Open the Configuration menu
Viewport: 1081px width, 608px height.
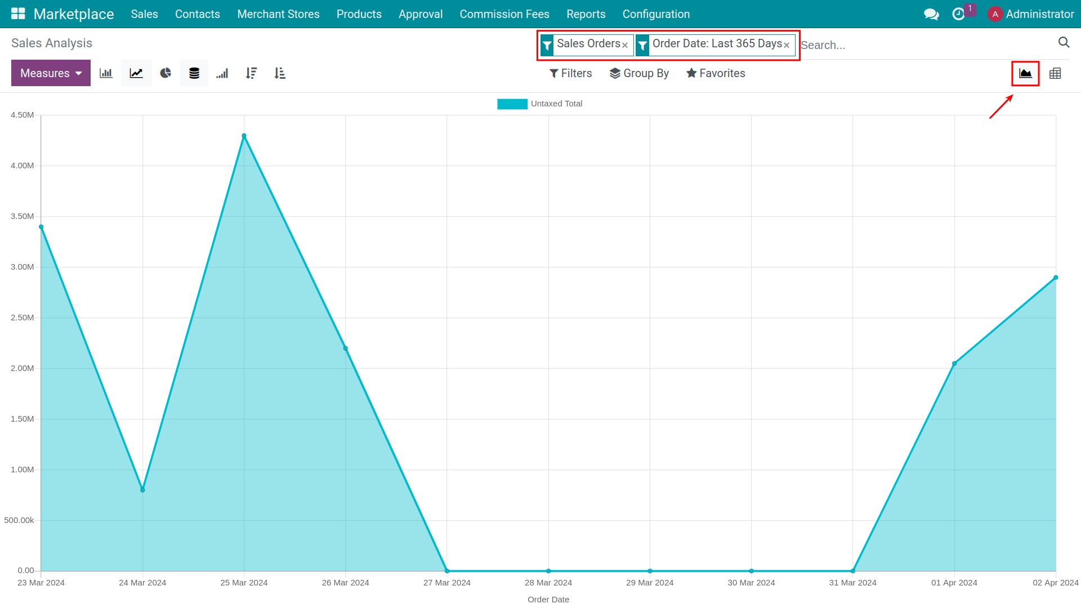(x=656, y=14)
